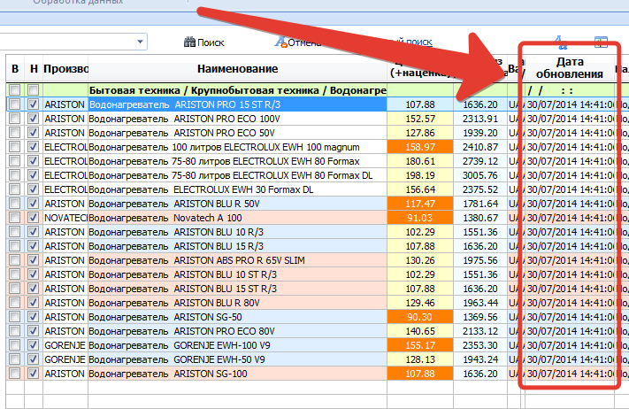Click value 1380.67 in the Novatech row
629x409 pixels.
[480, 218]
